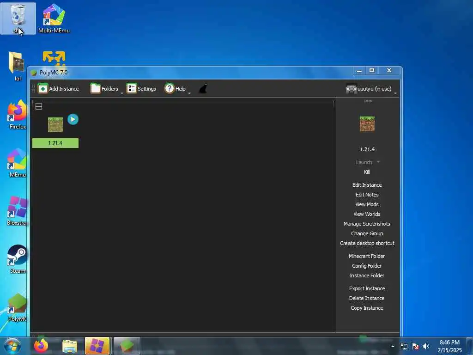Select the lol folder on the desktop
Image resolution: width=473 pixels, height=355 pixels.
(x=18, y=67)
